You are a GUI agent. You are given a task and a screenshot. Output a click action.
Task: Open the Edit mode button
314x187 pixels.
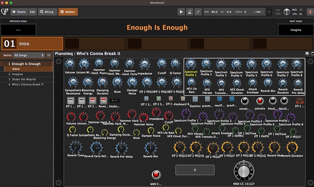tap(32, 12)
